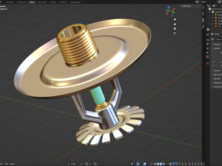Select rendered viewport shading
This screenshot has width=222, height=166.
click(x=164, y=164)
